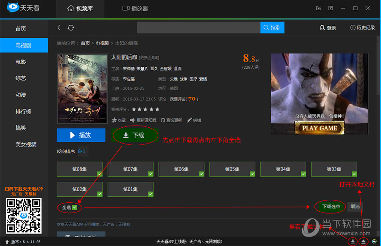Toggle selection of episode 第01集
381x246 pixels.
[130, 189]
